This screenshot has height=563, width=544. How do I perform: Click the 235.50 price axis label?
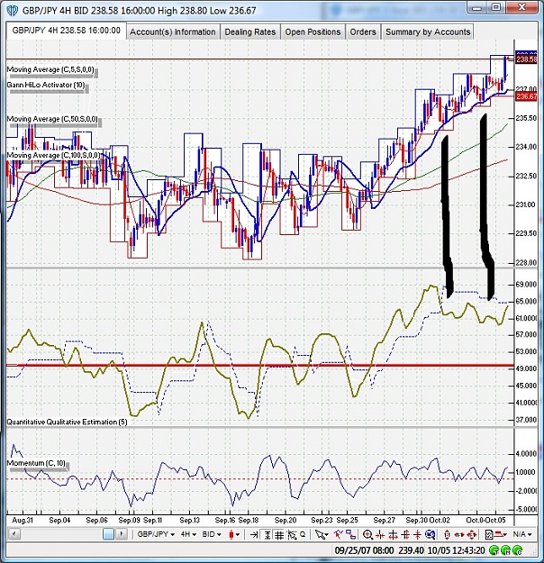tap(526, 118)
